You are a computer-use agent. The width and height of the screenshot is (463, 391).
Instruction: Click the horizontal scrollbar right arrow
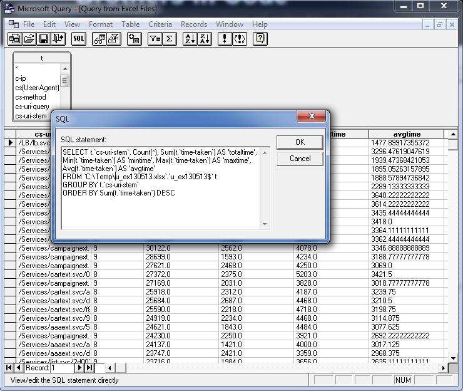[443, 368]
